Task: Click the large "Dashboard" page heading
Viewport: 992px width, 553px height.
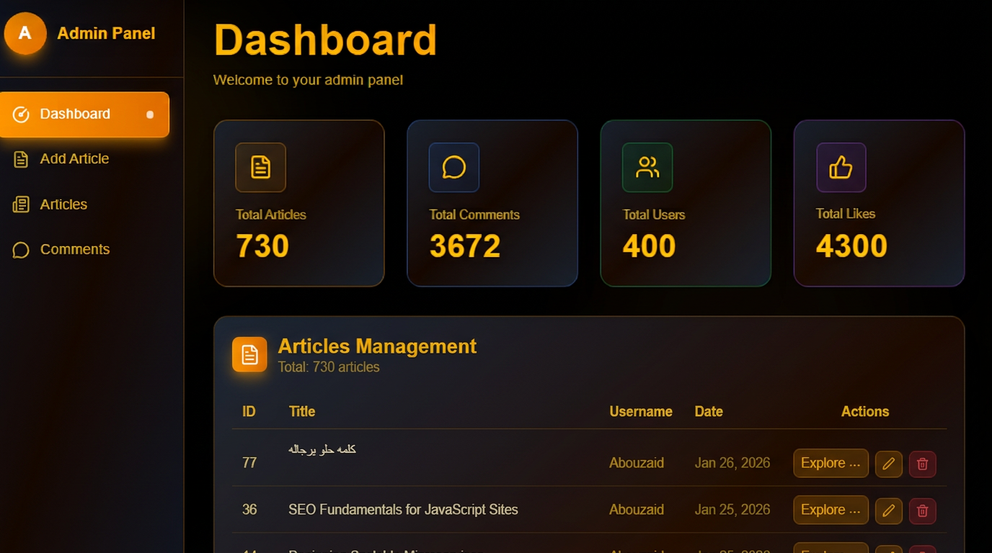Action: coord(325,40)
